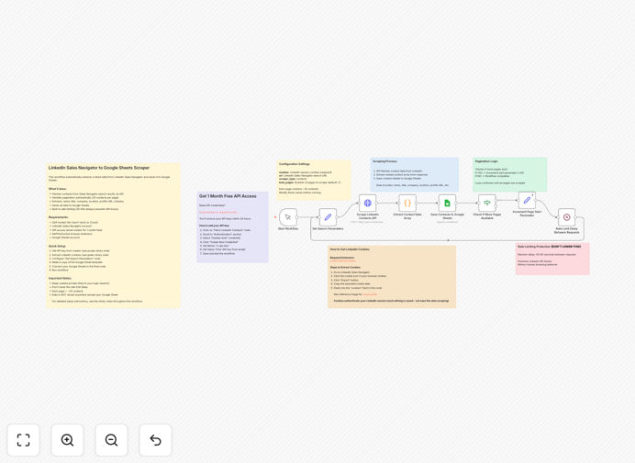Select the green Pagination Logic sticky note

pyautogui.click(x=510, y=174)
